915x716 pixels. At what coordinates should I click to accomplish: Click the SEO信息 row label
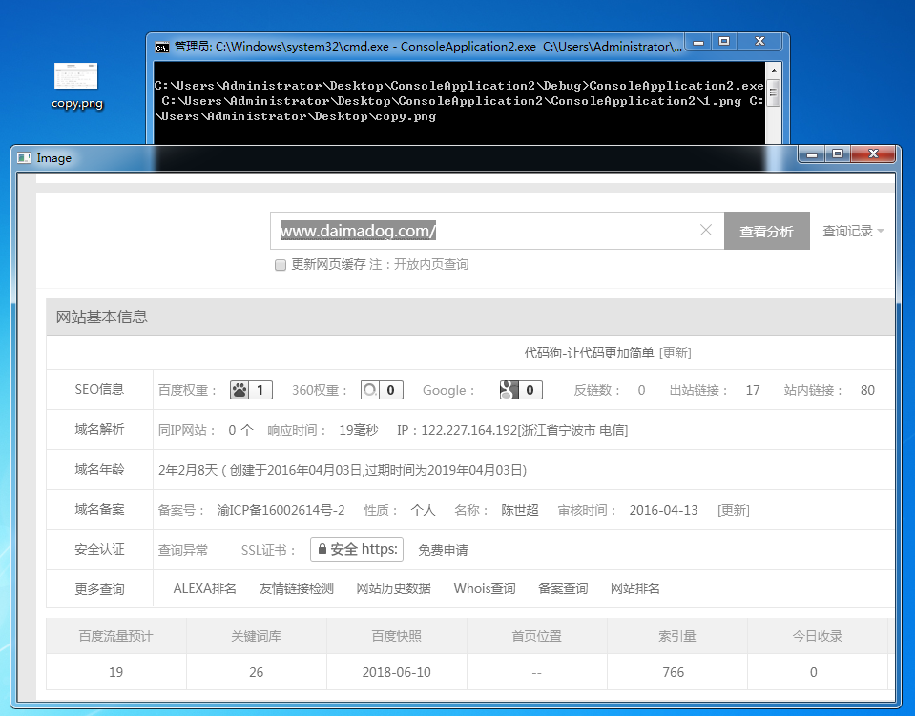coord(99,389)
